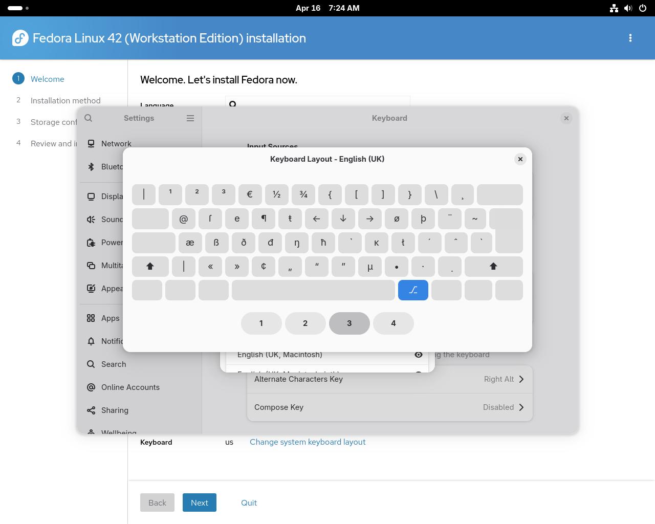The image size is (655, 524).
Task: Click the ø key
Action: coord(397,219)
